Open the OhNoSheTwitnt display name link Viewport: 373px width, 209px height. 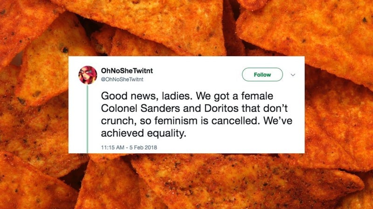click(127, 71)
